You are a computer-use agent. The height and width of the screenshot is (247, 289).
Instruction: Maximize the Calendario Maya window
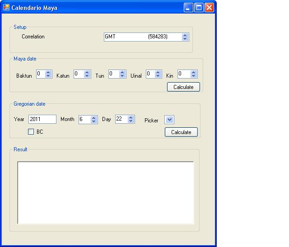click(199, 8)
